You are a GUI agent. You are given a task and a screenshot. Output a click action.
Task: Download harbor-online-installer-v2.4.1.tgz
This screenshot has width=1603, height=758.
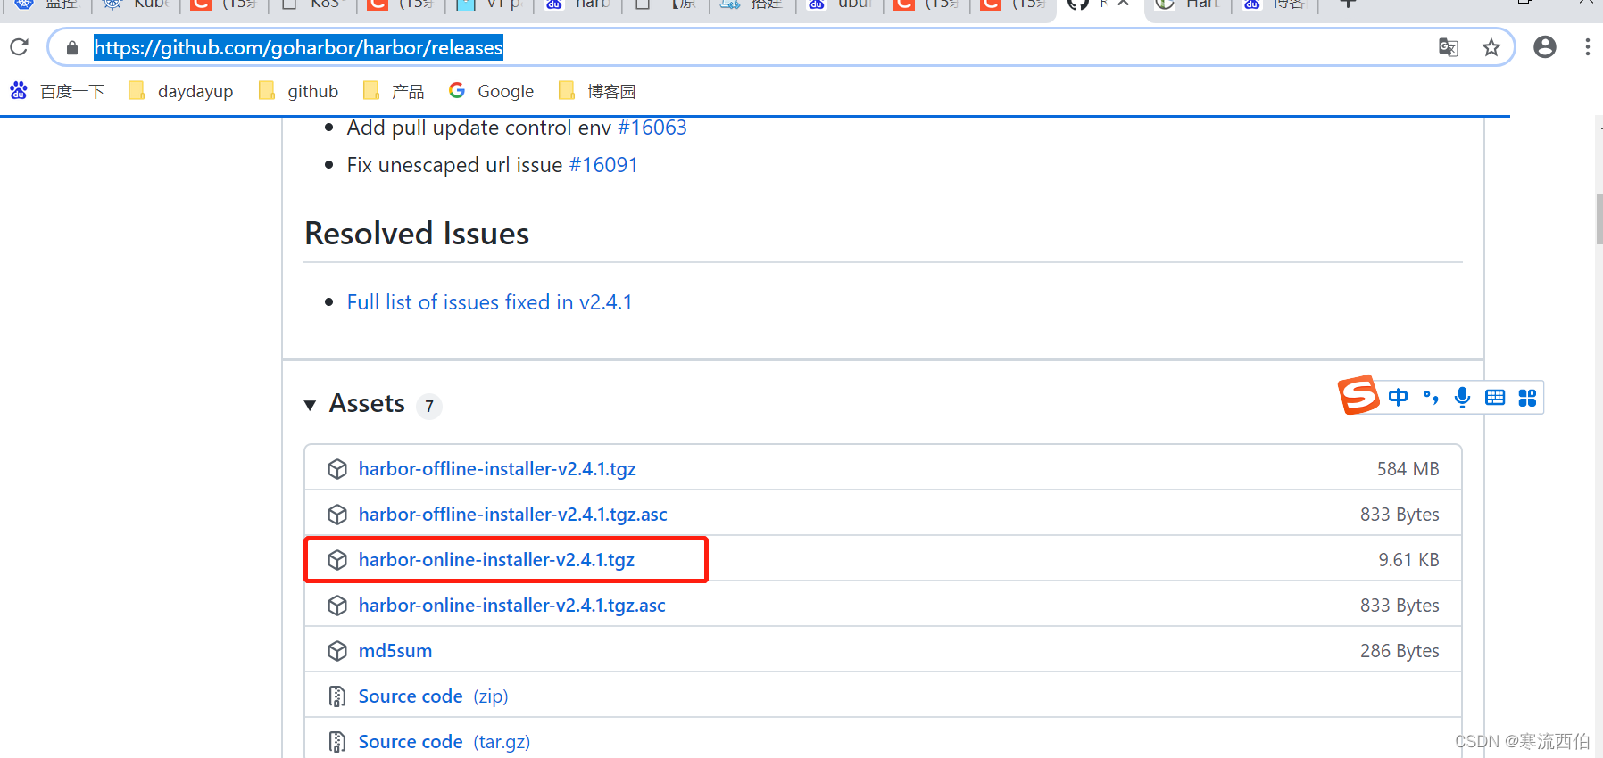pos(496,560)
